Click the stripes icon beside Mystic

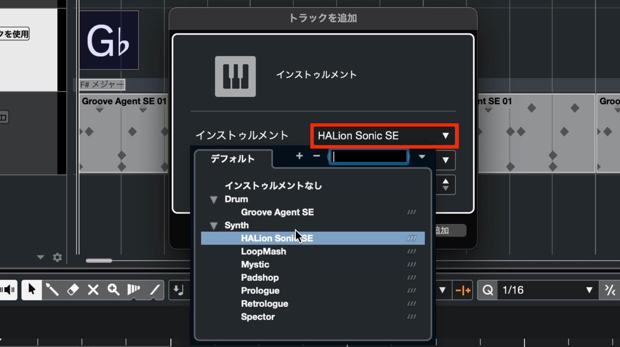pyautogui.click(x=412, y=264)
